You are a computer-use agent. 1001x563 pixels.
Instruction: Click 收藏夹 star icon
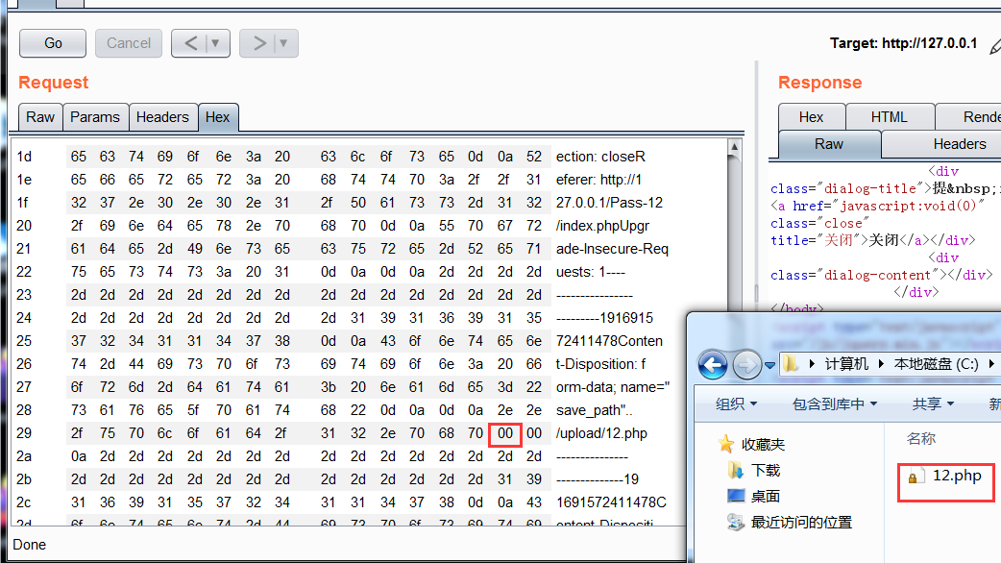(x=726, y=444)
